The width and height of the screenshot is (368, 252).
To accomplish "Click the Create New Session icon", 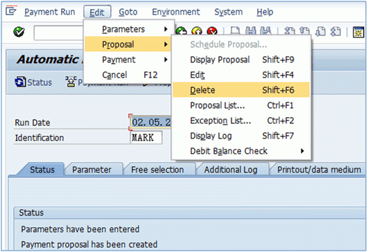I will click(358, 32).
